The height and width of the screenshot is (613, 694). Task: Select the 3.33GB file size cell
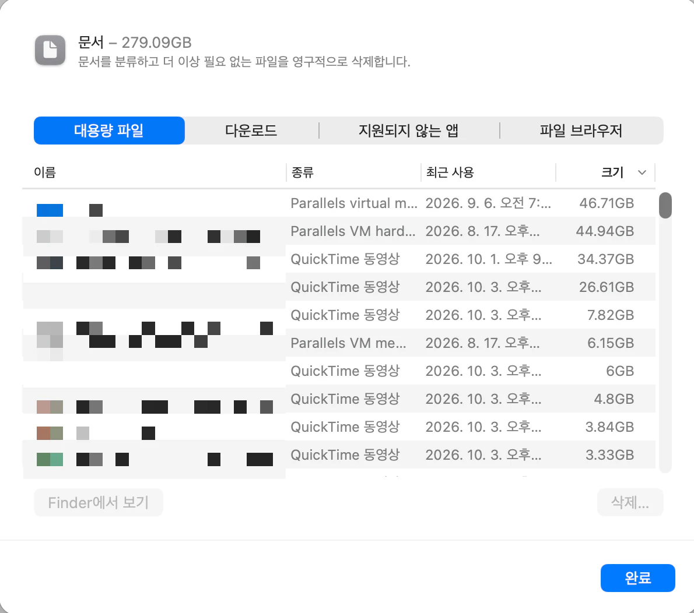(609, 455)
